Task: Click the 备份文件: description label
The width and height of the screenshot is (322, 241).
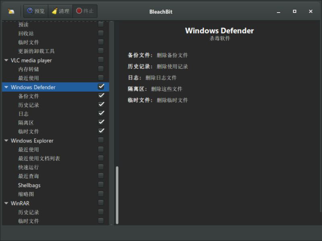Action: click(140, 55)
